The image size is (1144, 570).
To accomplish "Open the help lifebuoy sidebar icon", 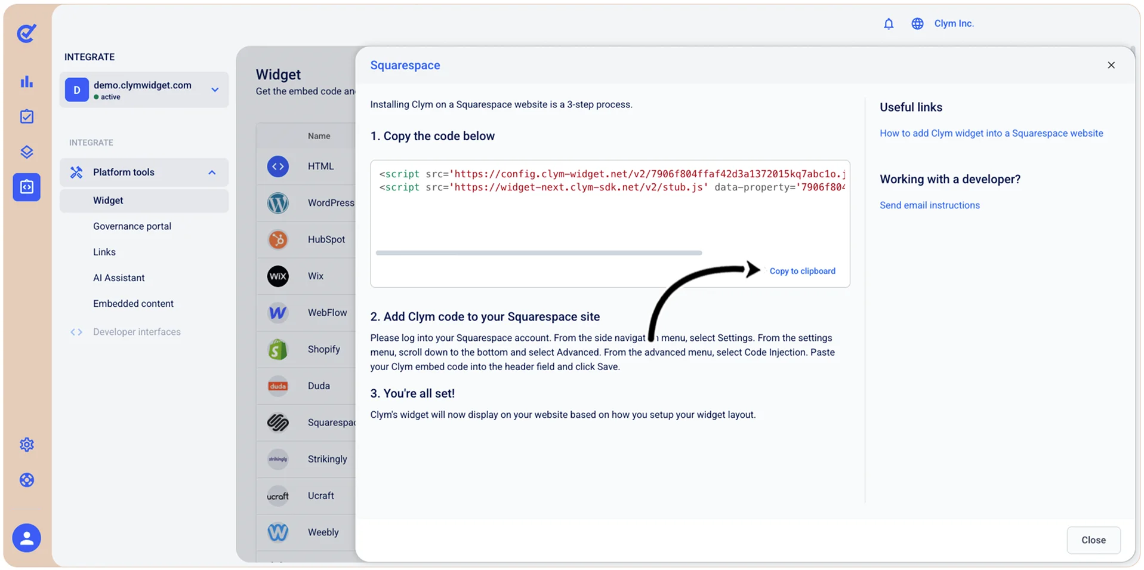I will coord(27,480).
